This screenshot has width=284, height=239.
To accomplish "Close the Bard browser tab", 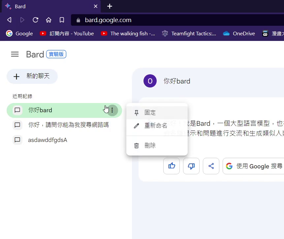I will (x=96, y=6).
